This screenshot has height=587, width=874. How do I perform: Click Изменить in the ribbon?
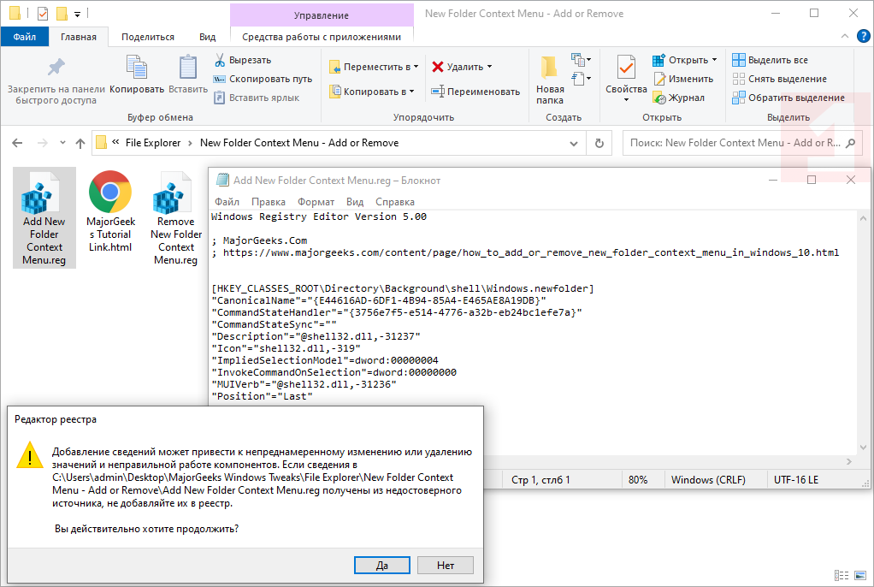[682, 79]
